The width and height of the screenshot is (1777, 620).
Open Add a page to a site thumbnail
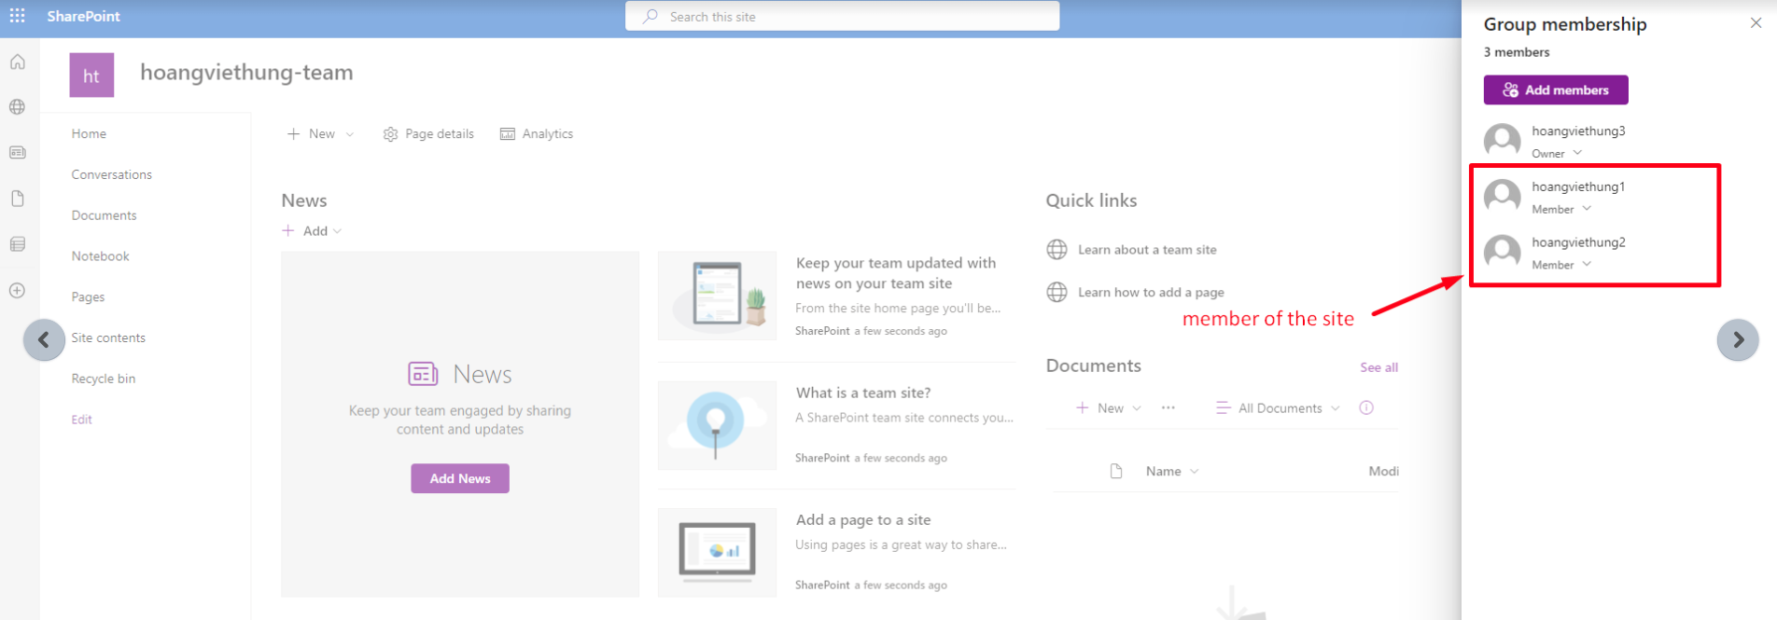coord(717,552)
